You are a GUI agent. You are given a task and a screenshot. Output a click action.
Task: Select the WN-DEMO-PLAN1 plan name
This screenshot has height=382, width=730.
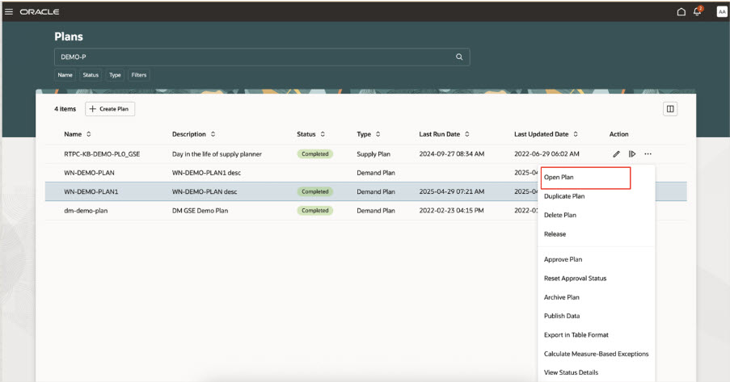[x=91, y=191]
